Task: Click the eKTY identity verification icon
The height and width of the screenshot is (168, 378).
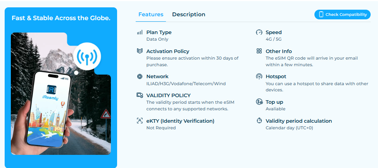Action: click(x=140, y=121)
